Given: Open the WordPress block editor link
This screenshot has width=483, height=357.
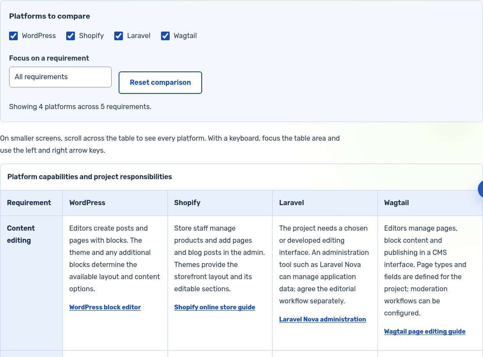Looking at the screenshot, I should [105, 307].
